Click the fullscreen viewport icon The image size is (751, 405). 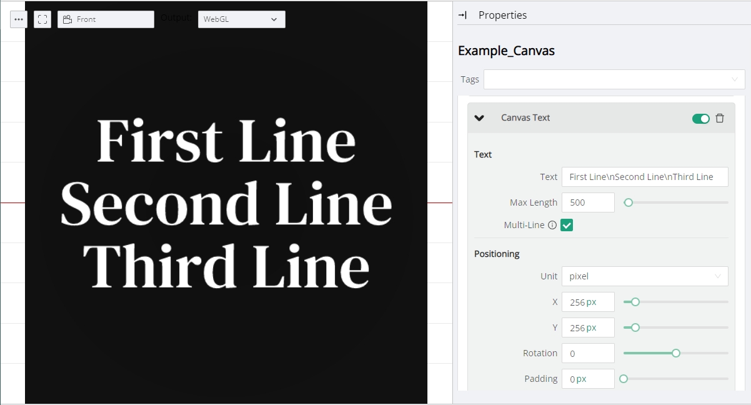click(x=42, y=19)
